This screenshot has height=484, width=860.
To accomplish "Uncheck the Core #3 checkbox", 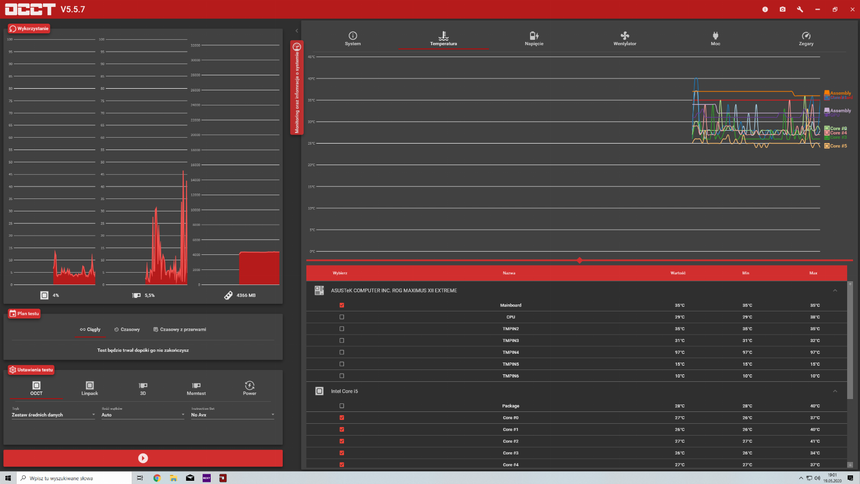I will (x=342, y=453).
